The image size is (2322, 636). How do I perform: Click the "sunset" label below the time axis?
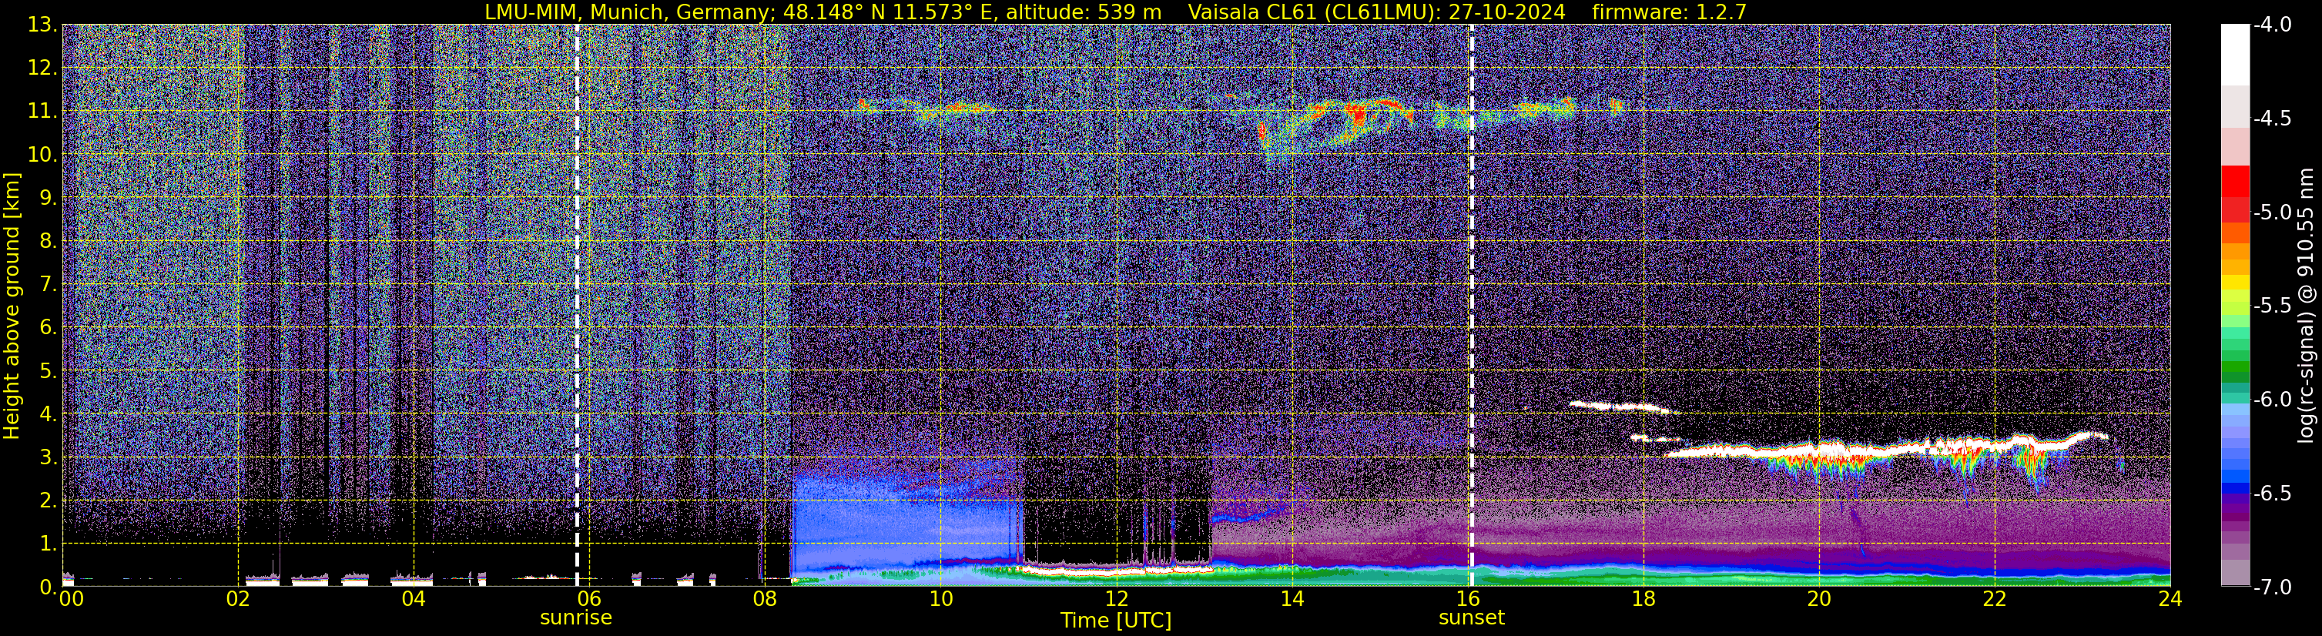point(1472,618)
